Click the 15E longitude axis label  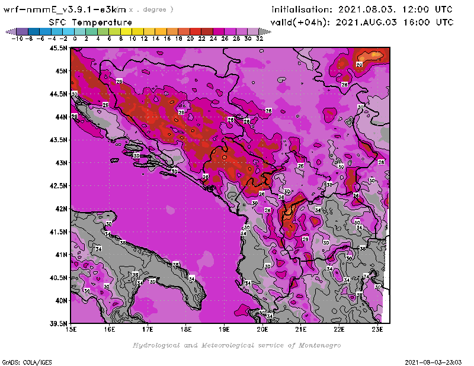coord(71,329)
